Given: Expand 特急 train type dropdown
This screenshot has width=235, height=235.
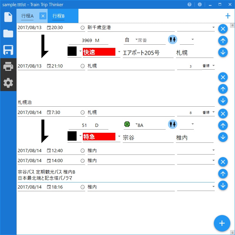Looking at the screenshot, I should [x=119, y=136].
